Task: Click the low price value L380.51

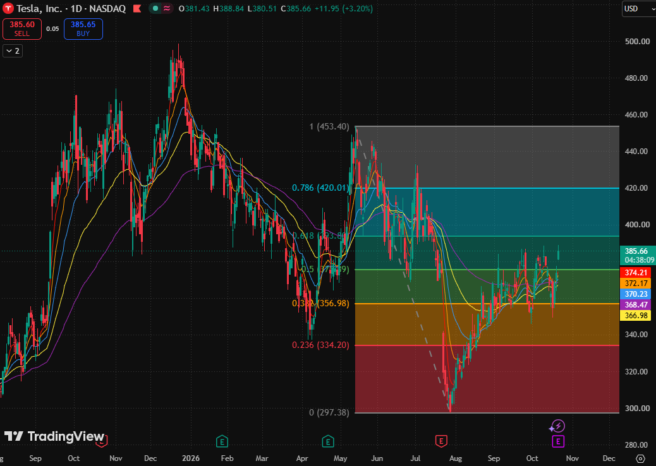Action: [x=262, y=8]
